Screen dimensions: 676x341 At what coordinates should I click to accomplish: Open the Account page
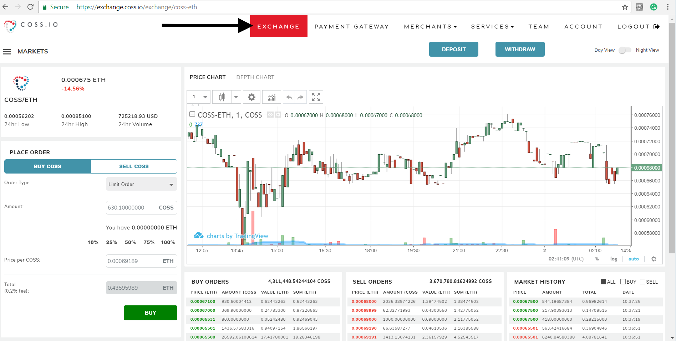point(583,27)
